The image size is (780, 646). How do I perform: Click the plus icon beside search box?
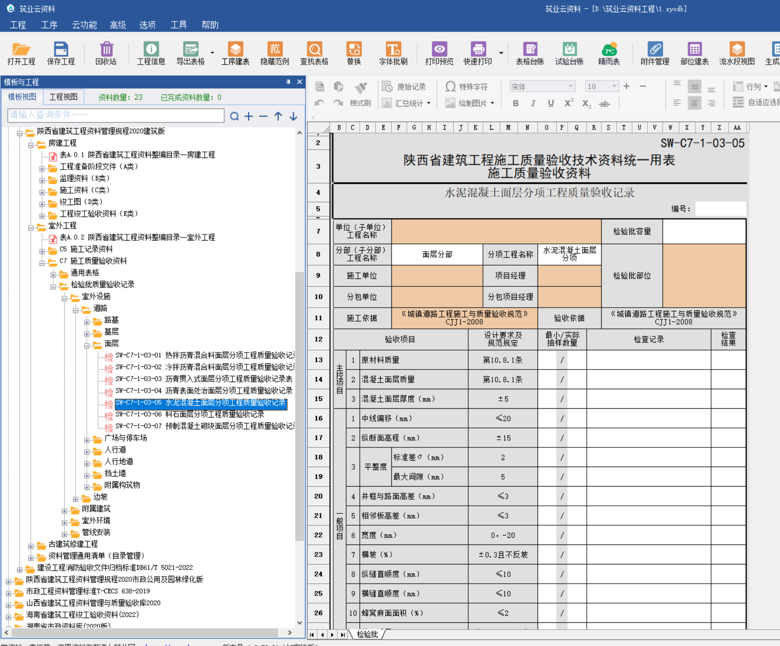[249, 116]
